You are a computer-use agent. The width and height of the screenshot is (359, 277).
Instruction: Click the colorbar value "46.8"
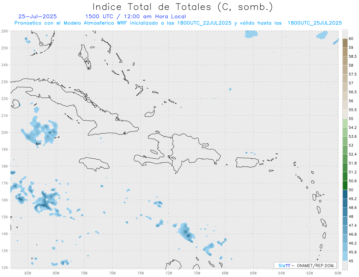coord(352,234)
